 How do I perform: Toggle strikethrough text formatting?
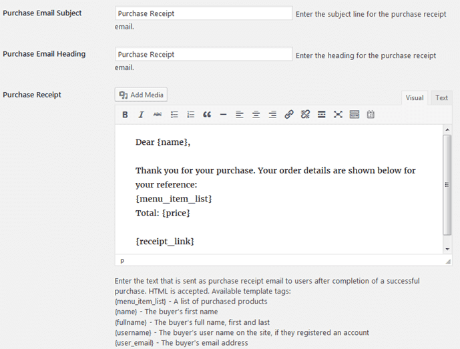coord(158,115)
